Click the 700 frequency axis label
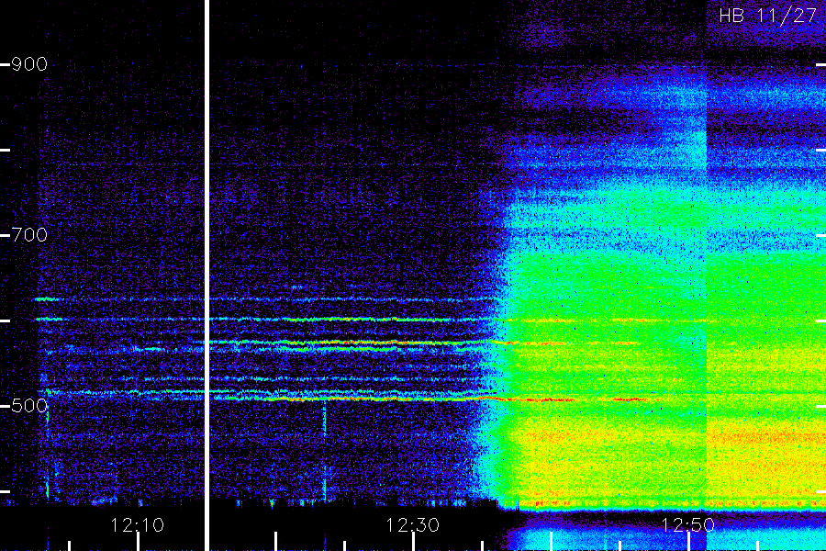 click(x=29, y=235)
